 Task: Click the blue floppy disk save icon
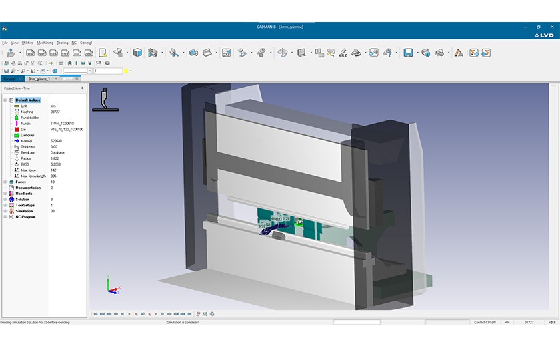click(408, 53)
